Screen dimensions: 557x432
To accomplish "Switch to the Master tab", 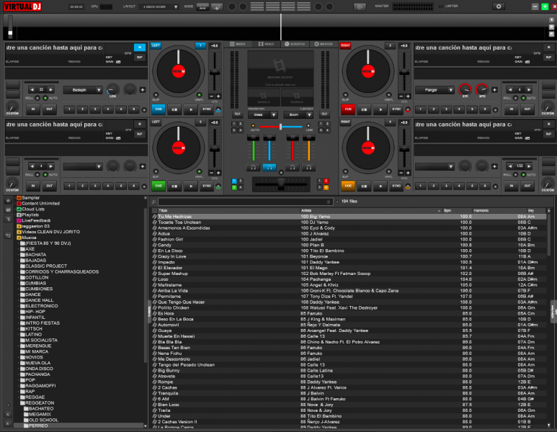I will (x=324, y=44).
